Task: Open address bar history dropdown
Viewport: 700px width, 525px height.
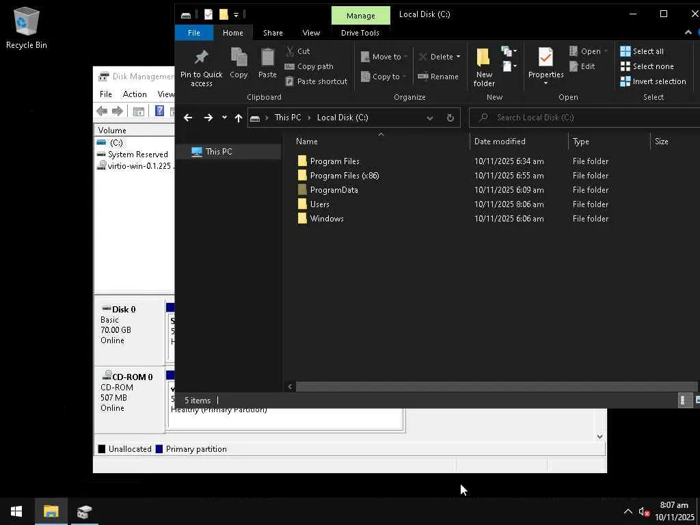Action: 429,118
